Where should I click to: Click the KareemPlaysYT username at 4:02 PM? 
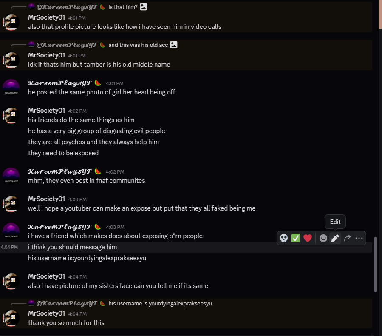pyautogui.click(x=59, y=171)
